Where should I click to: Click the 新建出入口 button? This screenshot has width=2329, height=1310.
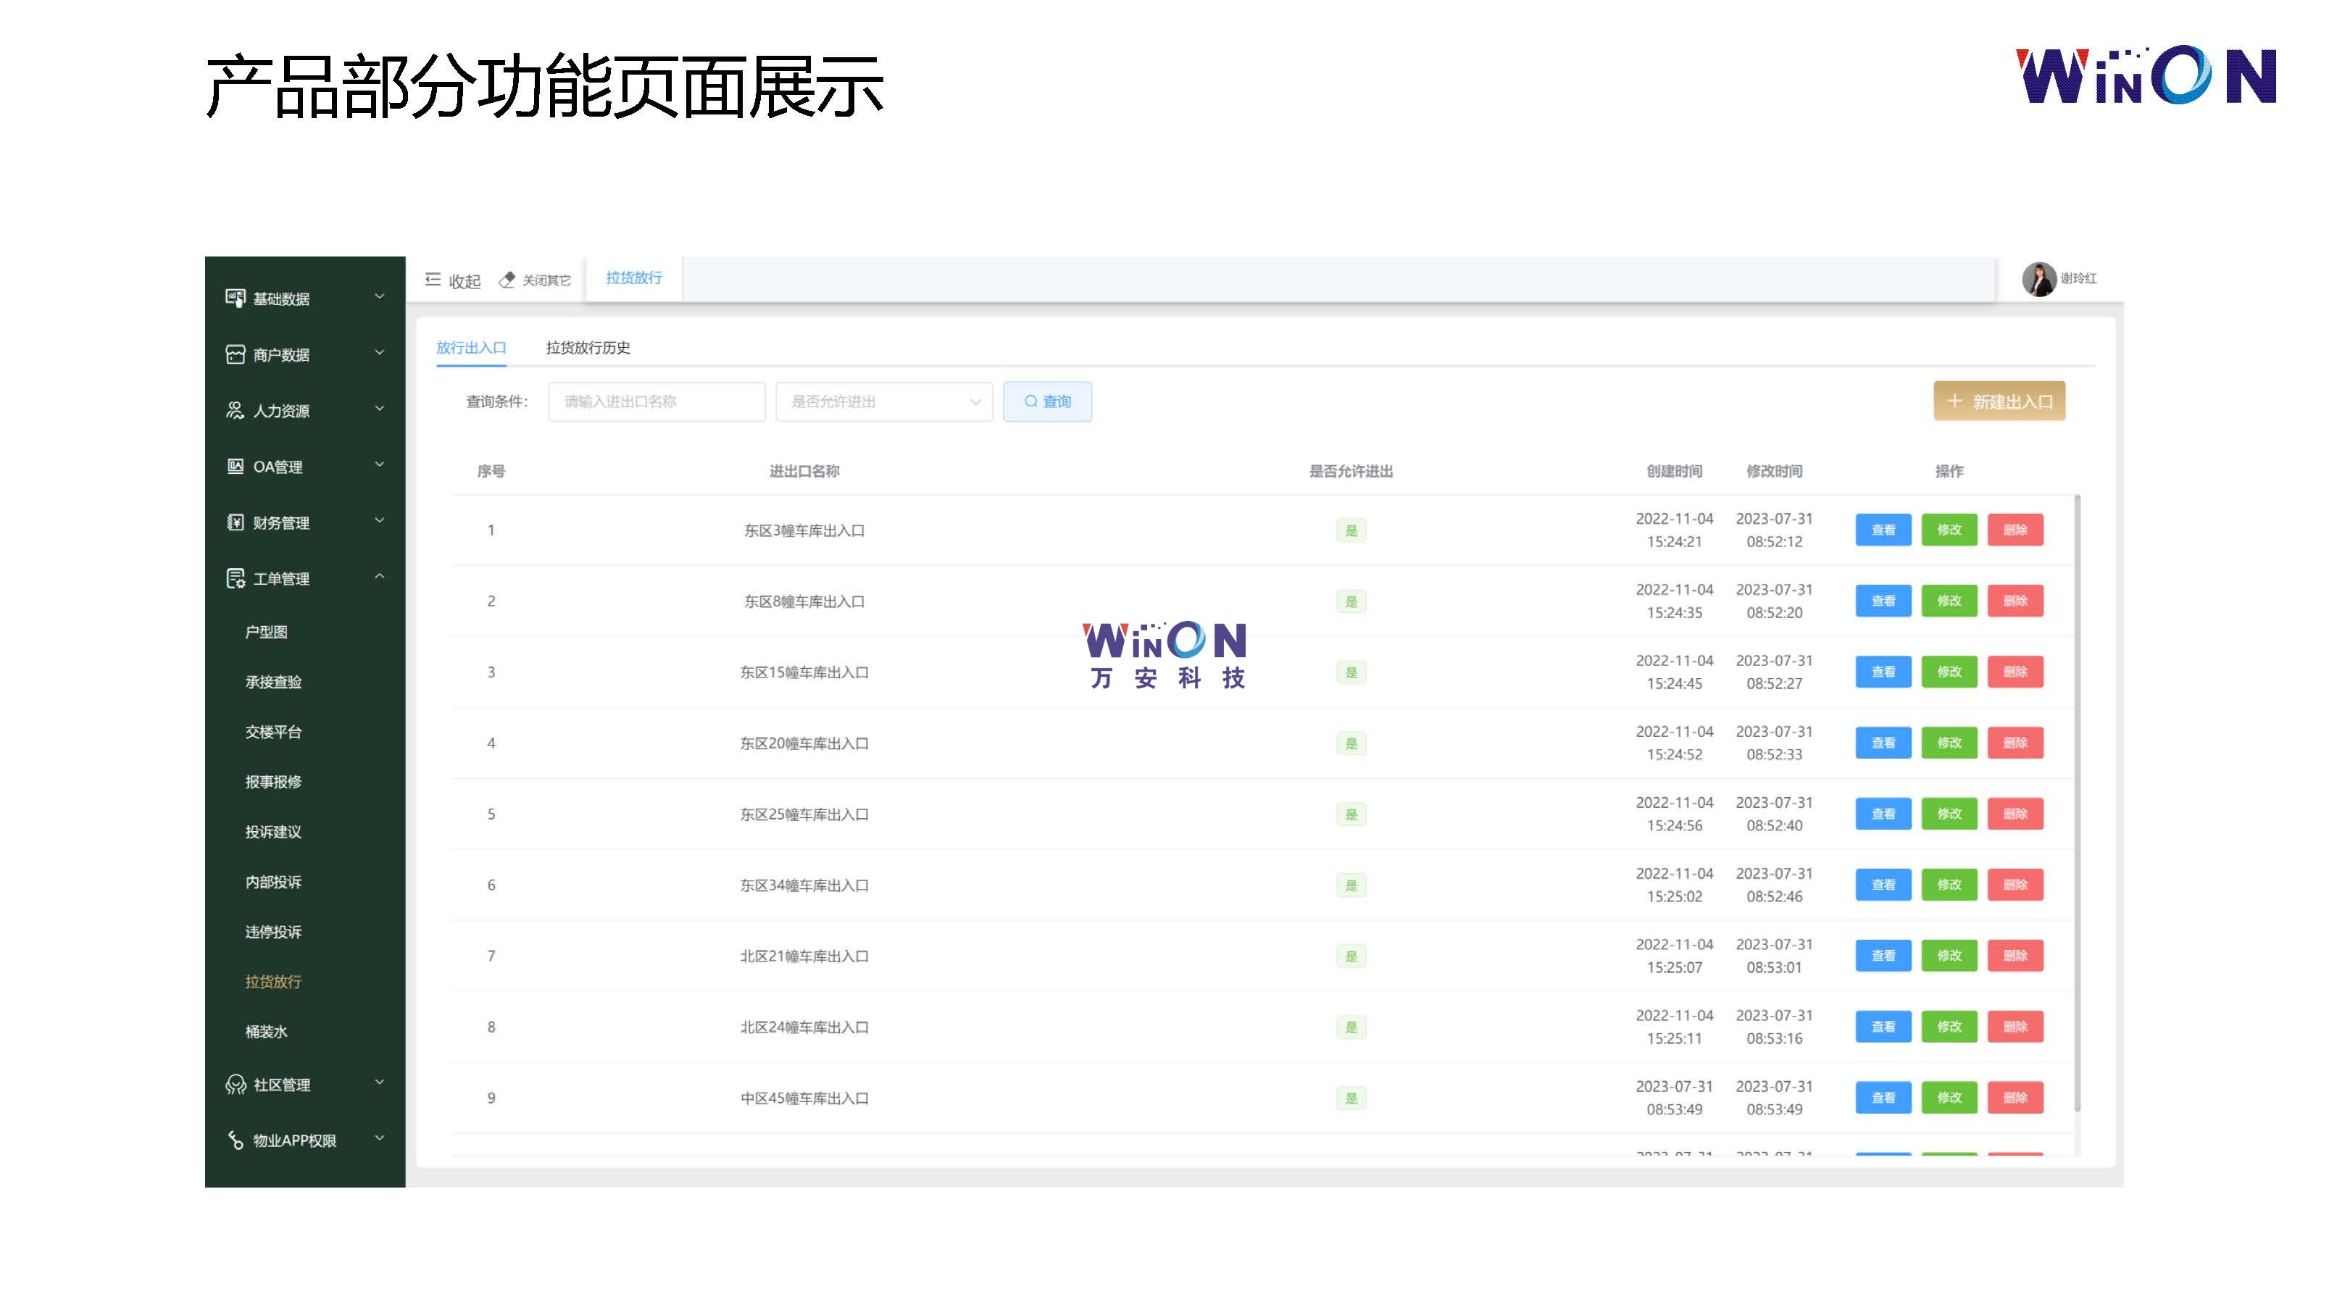pos(1999,401)
